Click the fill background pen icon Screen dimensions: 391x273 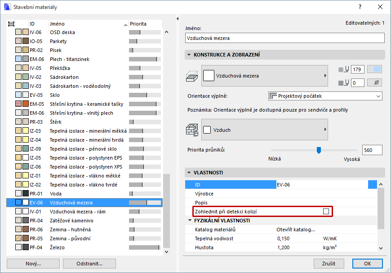pos(342,82)
